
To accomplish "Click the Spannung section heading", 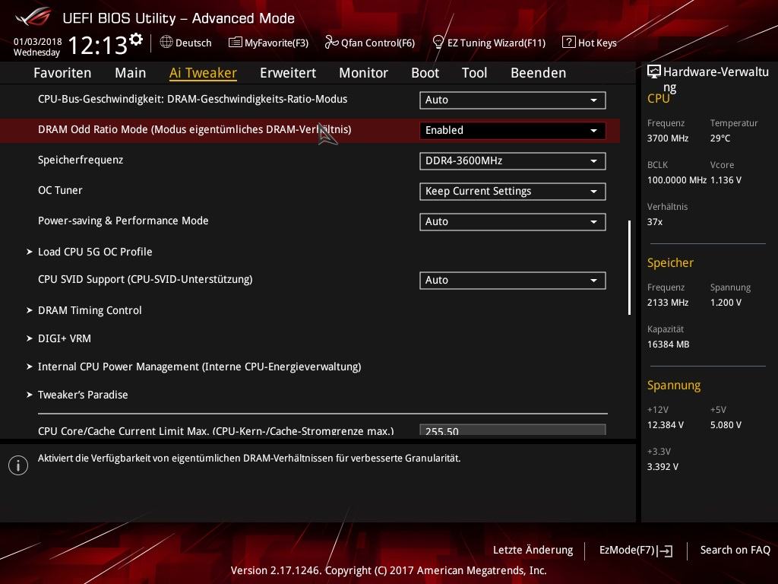I will click(674, 386).
